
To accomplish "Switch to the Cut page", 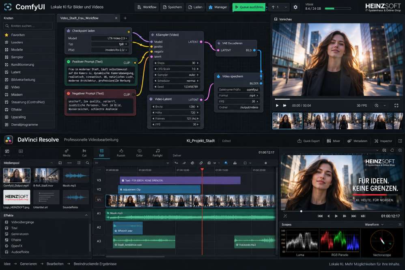I will click(x=84, y=153).
